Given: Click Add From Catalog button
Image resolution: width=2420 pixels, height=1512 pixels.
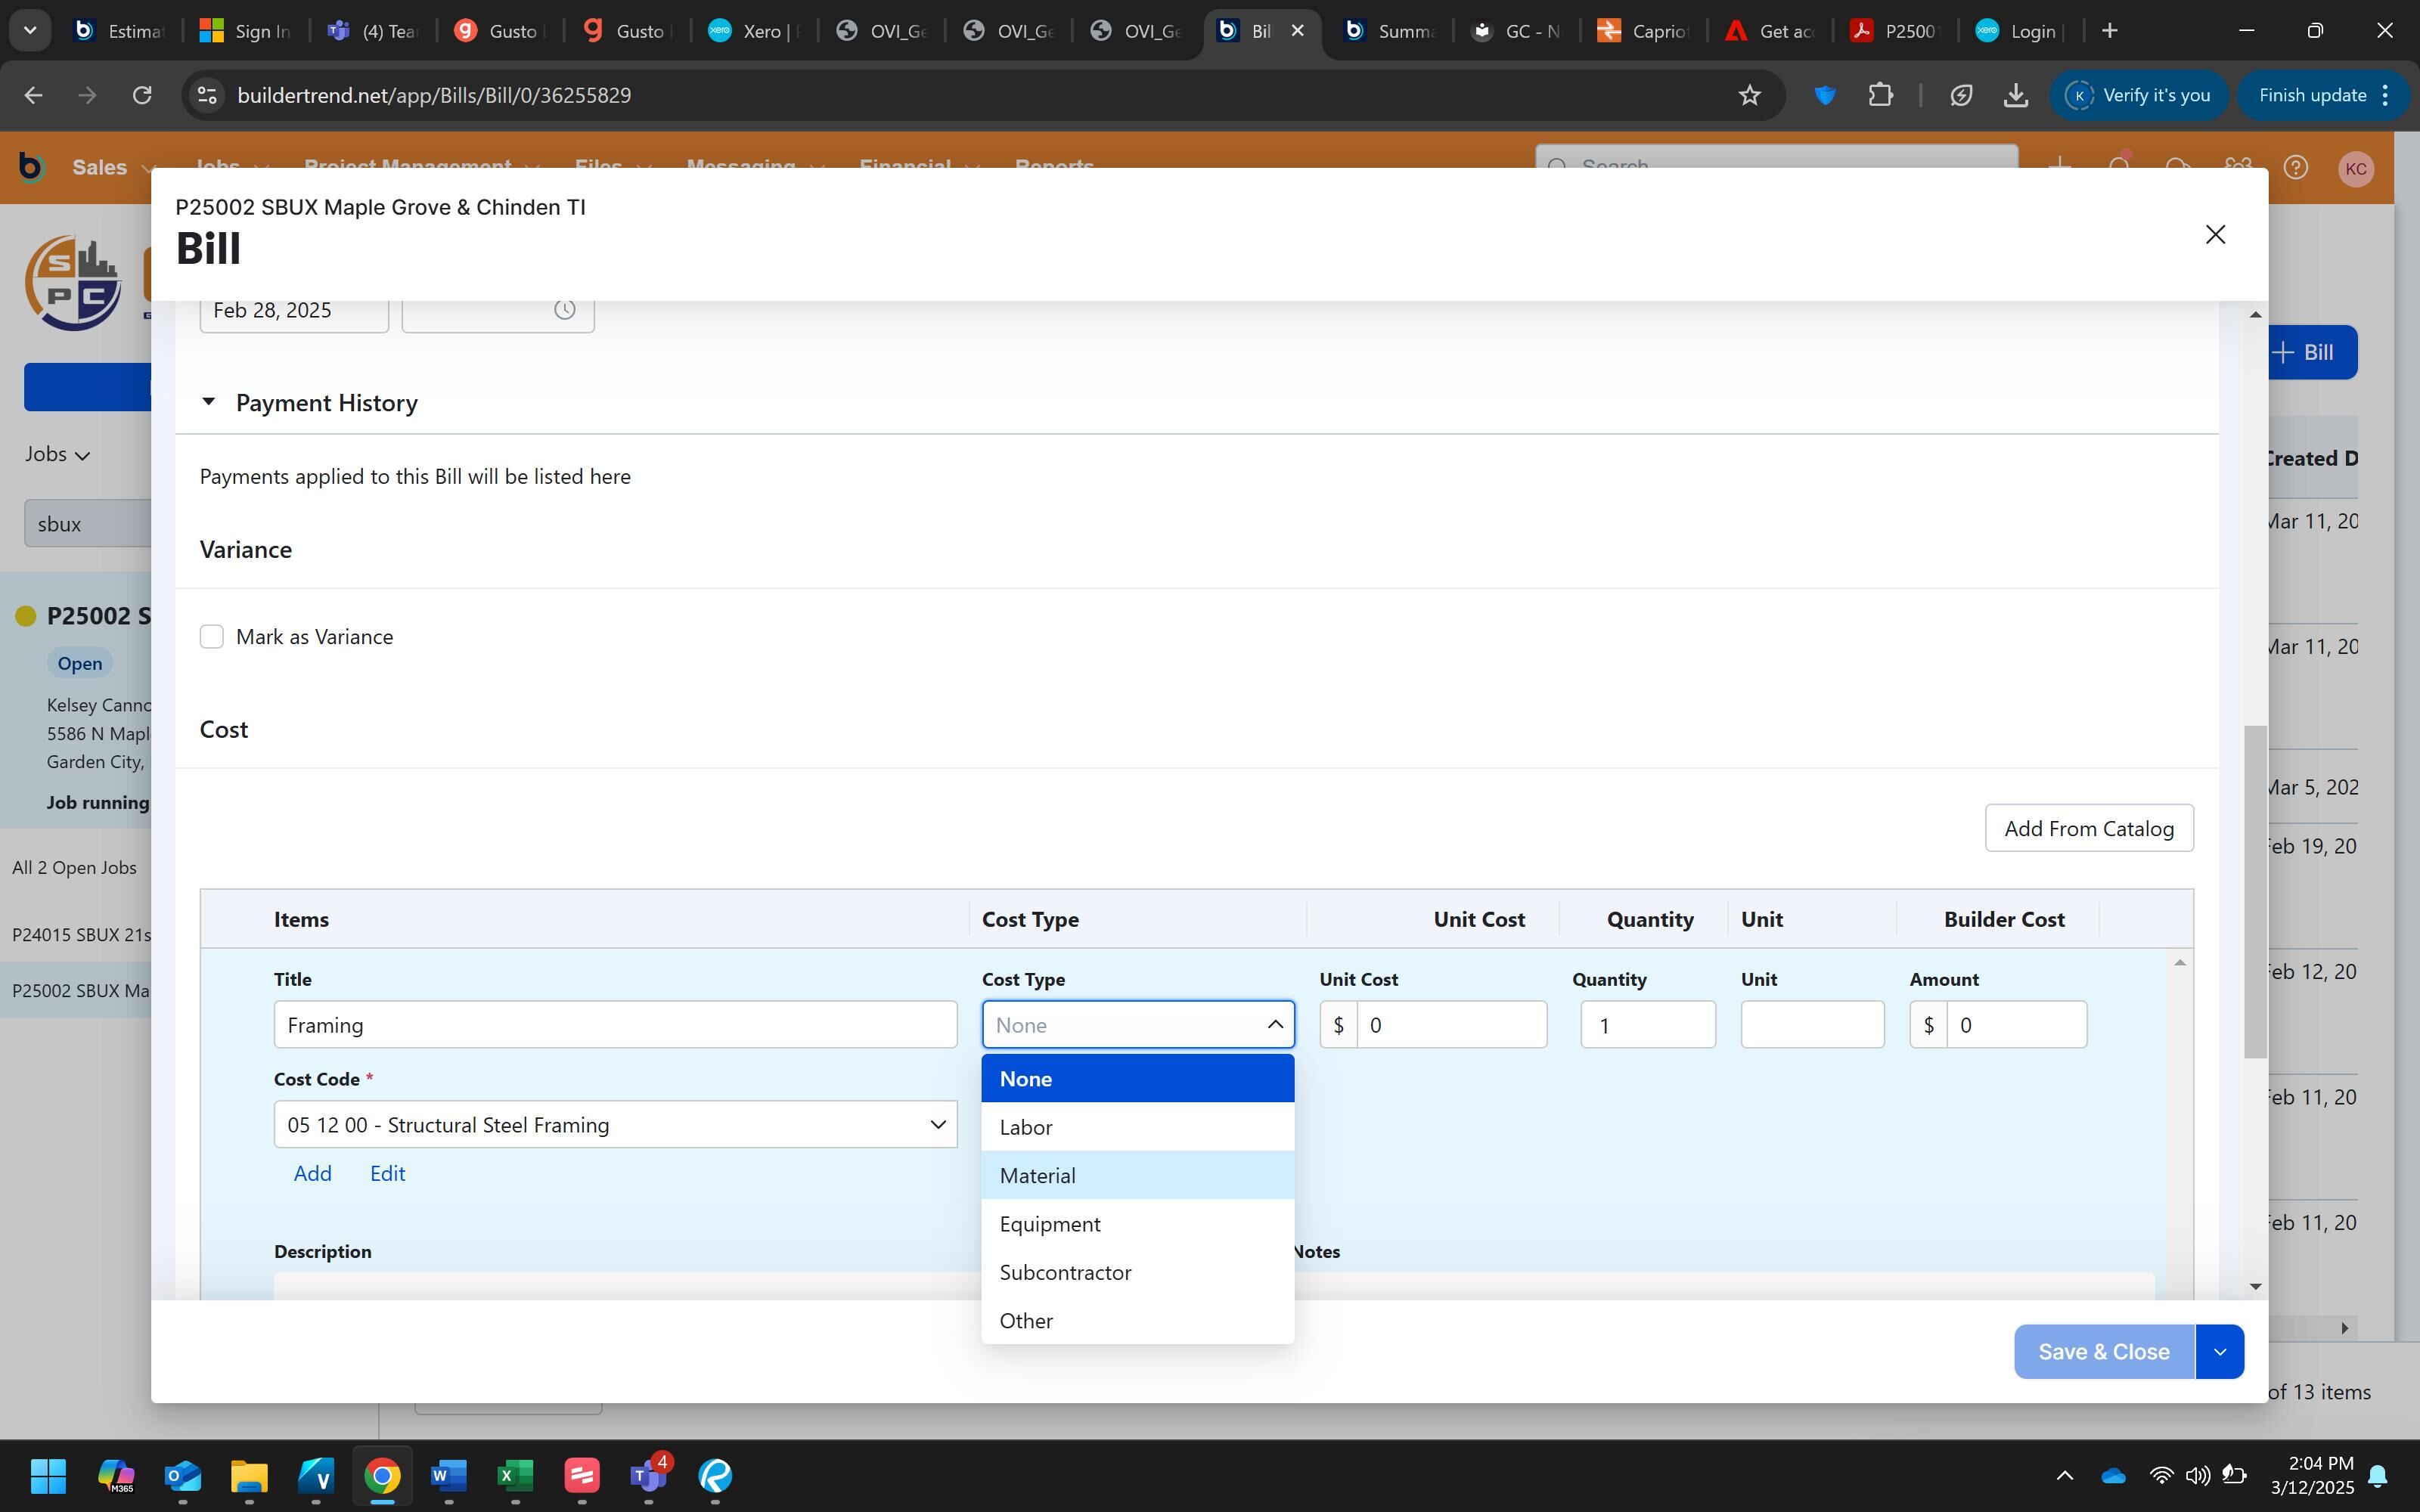Looking at the screenshot, I should tap(2088, 829).
